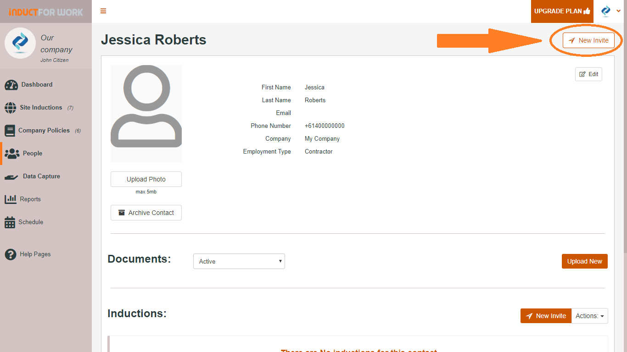This screenshot has height=352, width=627.
Task: Open the Actions dropdown in Inductions
Action: [x=590, y=316]
